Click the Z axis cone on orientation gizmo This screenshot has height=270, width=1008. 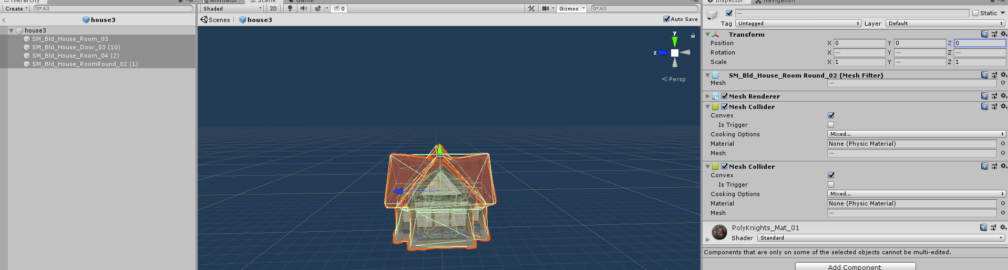pos(664,52)
